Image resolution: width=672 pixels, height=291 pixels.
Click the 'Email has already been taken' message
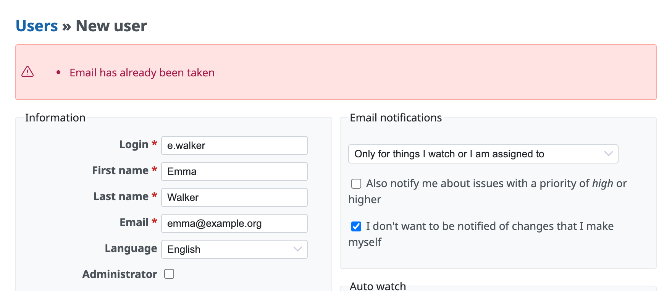(142, 73)
